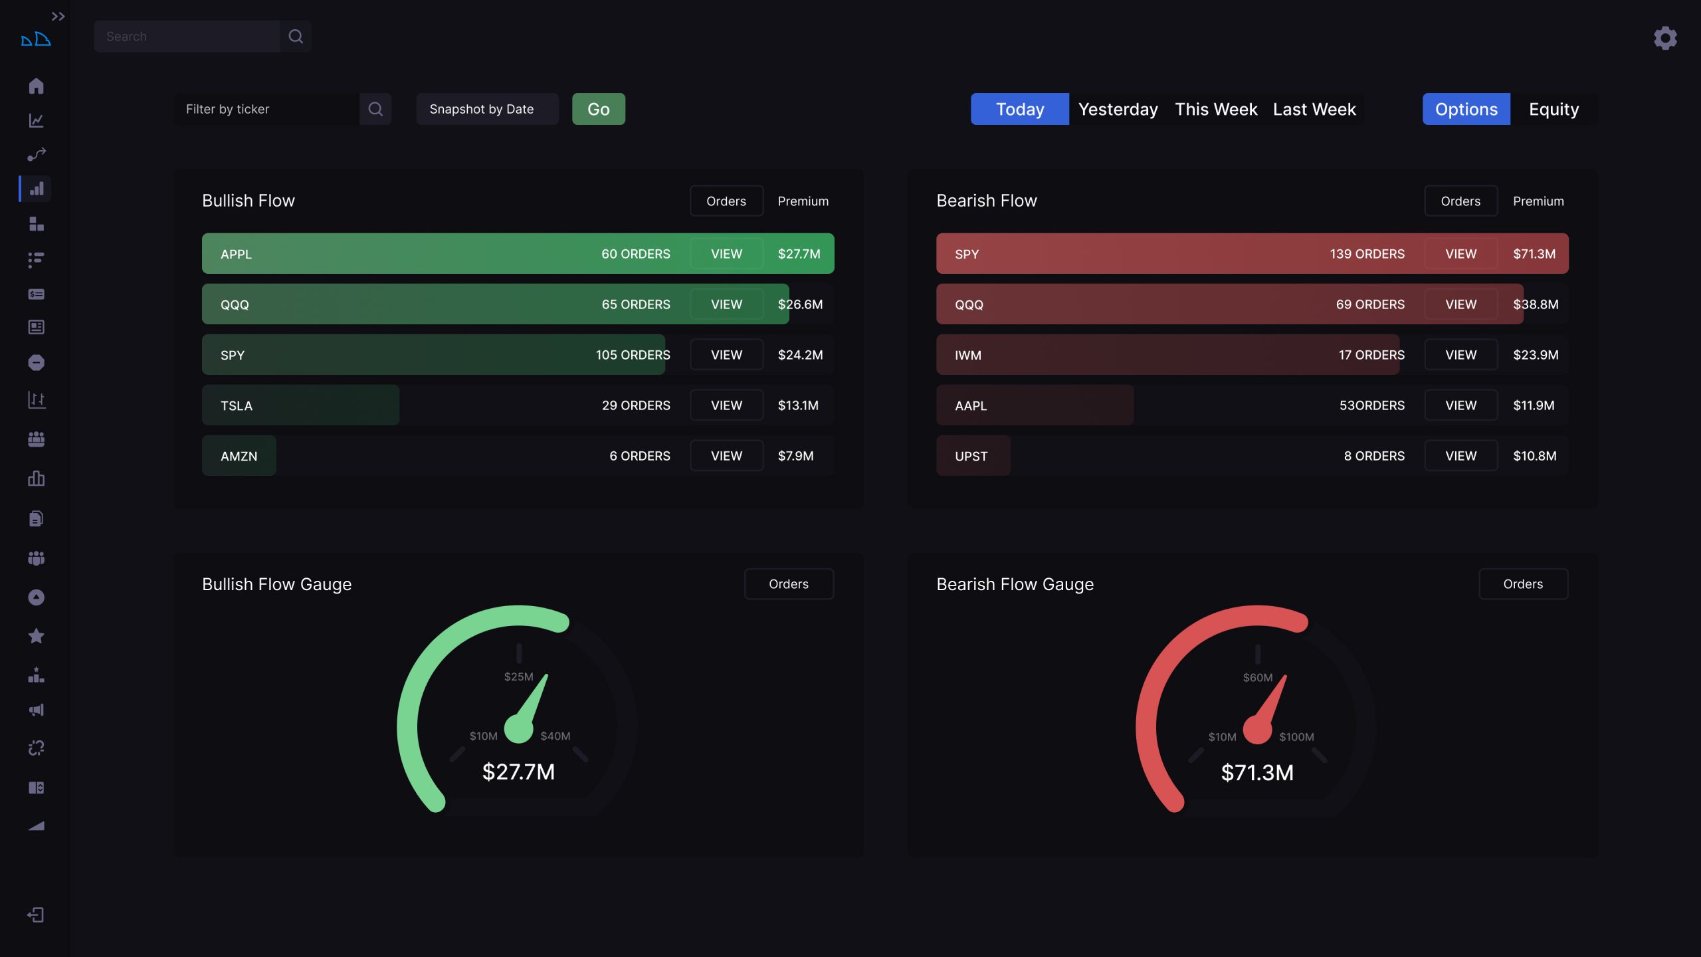Image resolution: width=1701 pixels, height=957 pixels.
Task: Click the bullish TSLA green bar
Action: (x=300, y=405)
